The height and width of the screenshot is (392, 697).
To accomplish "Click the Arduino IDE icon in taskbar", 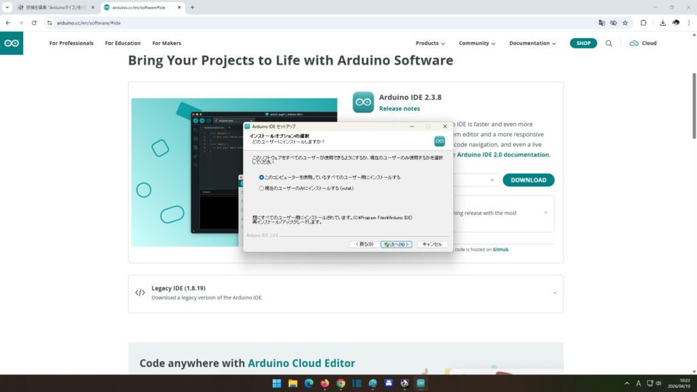I will pos(421,383).
